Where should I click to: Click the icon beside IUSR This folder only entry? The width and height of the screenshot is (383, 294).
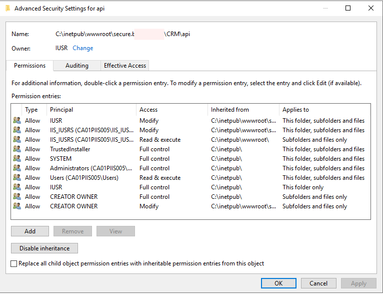point(17,187)
